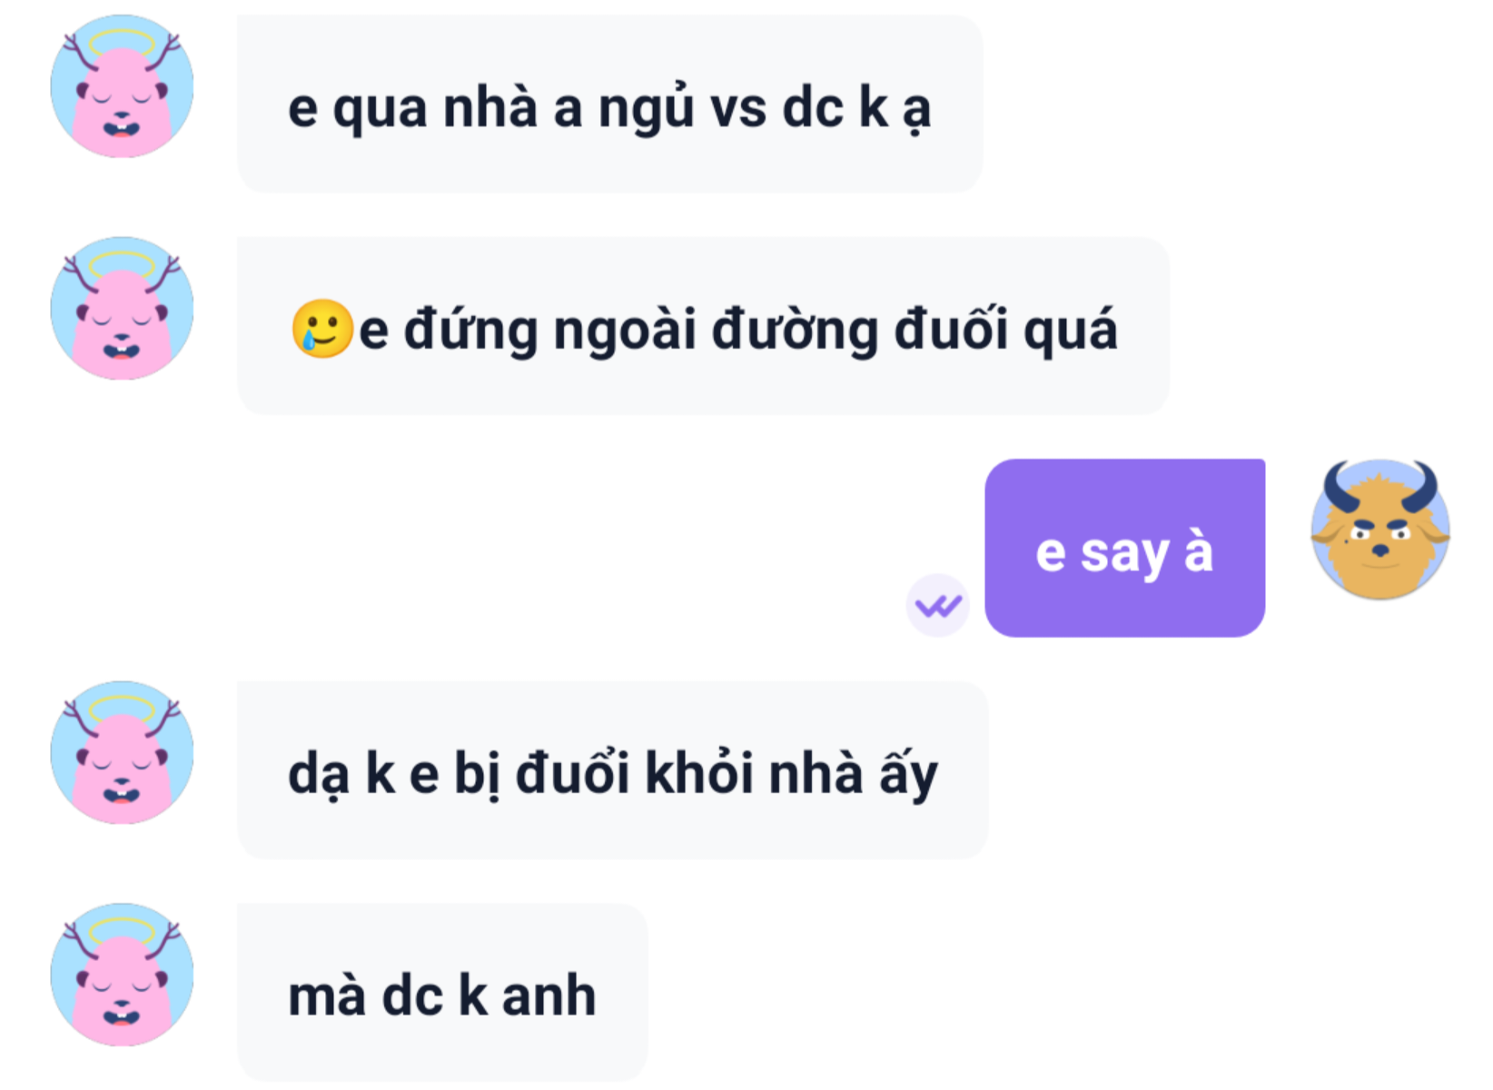Select the message 'e qua nhà a ngủ vs dc k ạ'
Image resolution: width=1493 pixels, height=1090 pixels.
(609, 104)
